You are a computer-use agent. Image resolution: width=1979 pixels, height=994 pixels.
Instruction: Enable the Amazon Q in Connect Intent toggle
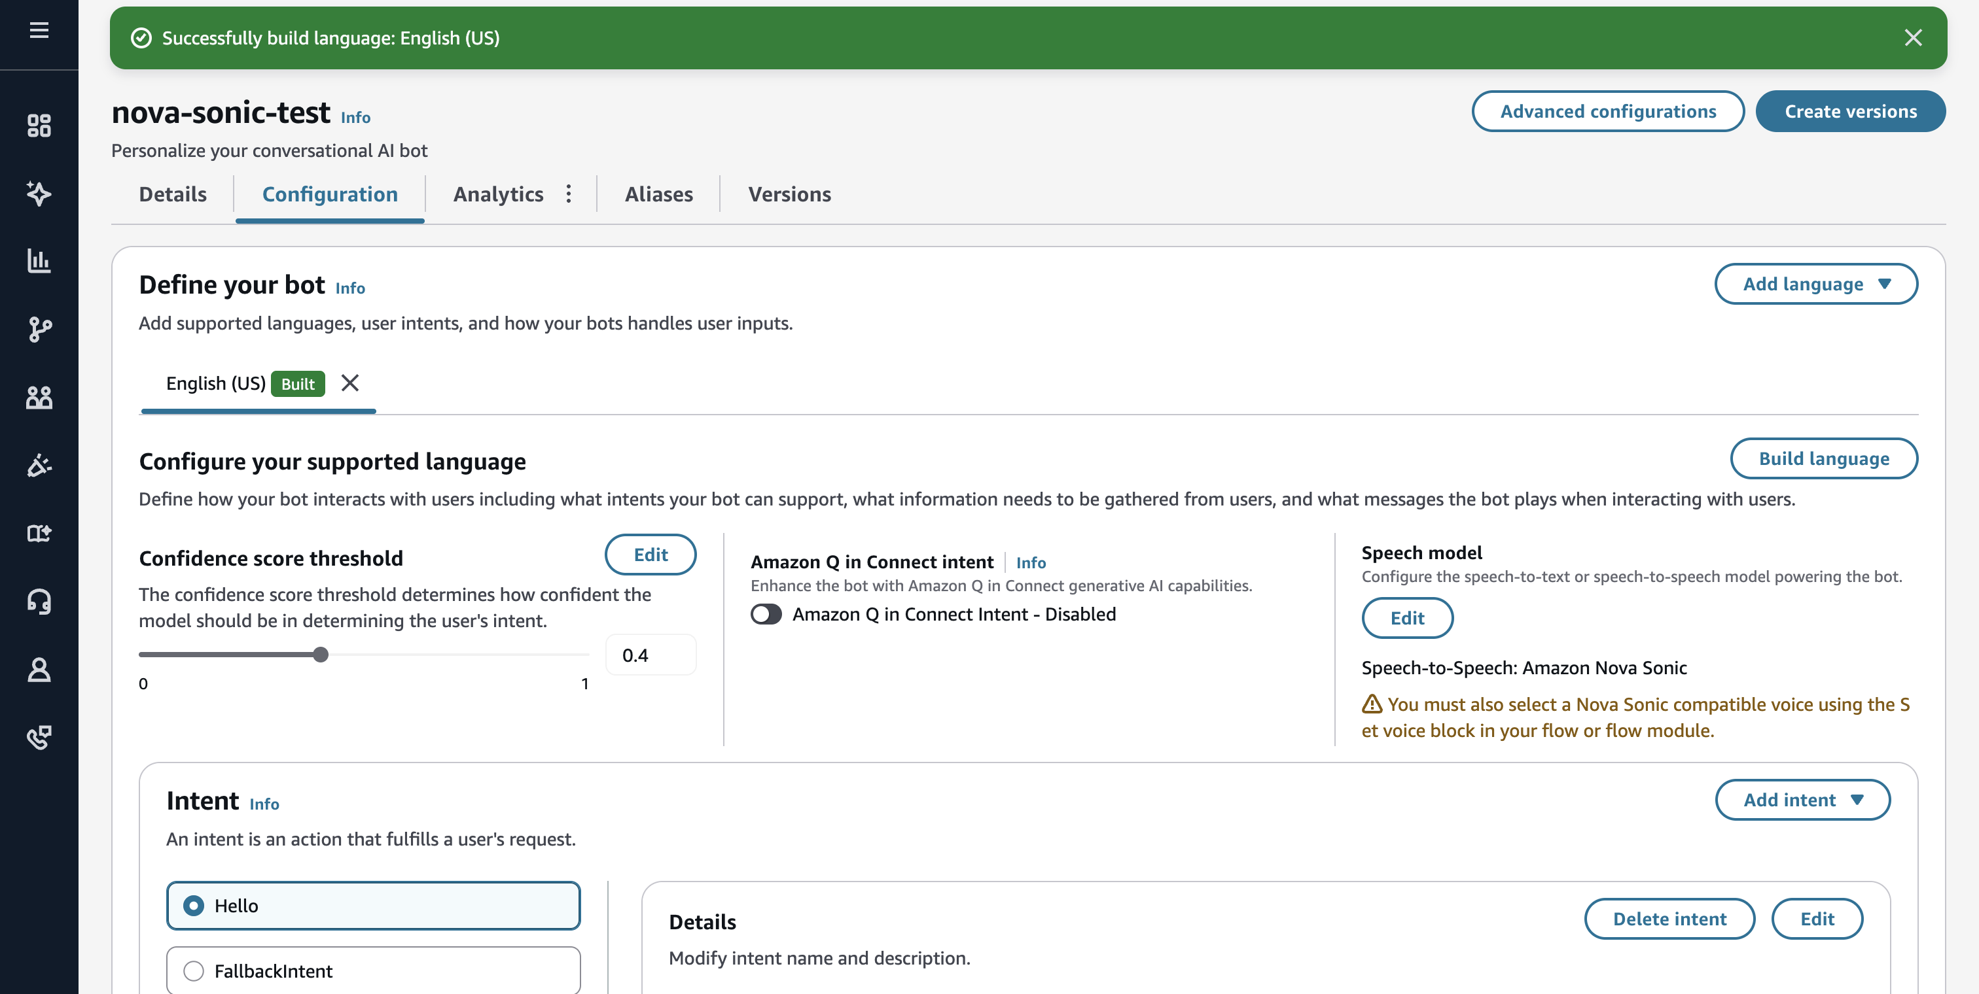point(766,614)
